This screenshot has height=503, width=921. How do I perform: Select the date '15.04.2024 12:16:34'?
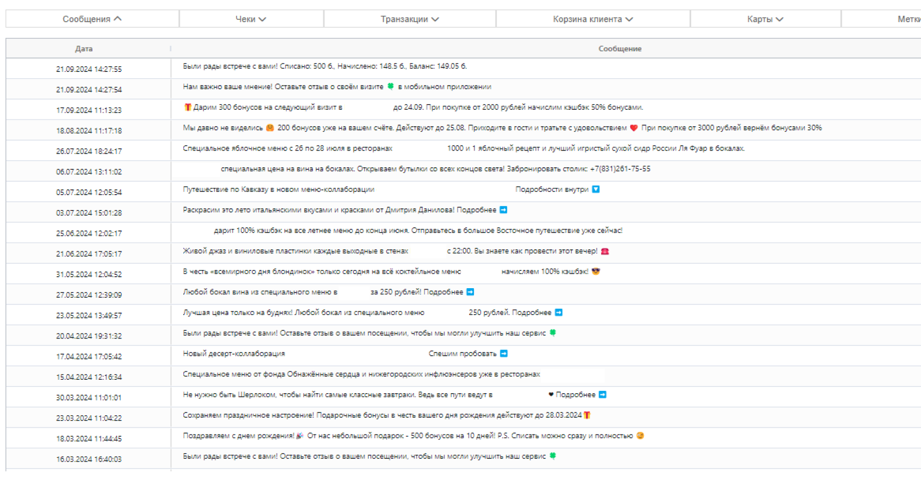tap(89, 377)
